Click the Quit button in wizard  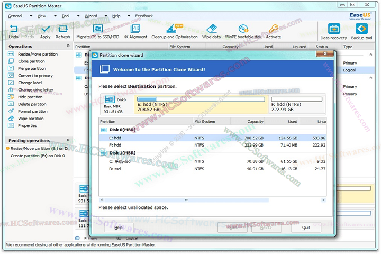pos(306,228)
